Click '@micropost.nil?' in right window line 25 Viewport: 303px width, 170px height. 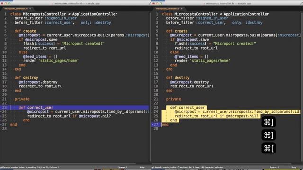pos(242,116)
